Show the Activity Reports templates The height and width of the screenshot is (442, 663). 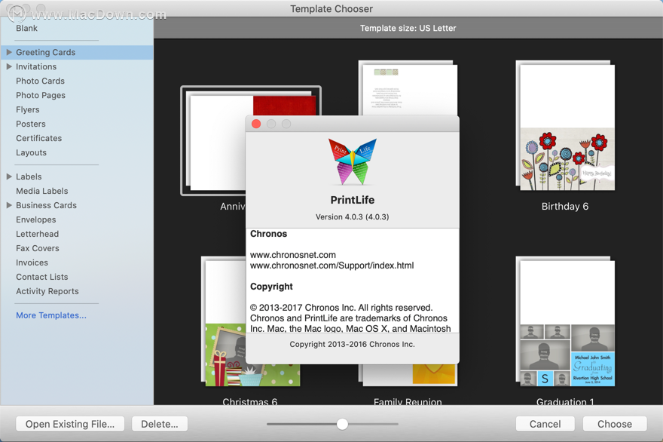[47, 292]
